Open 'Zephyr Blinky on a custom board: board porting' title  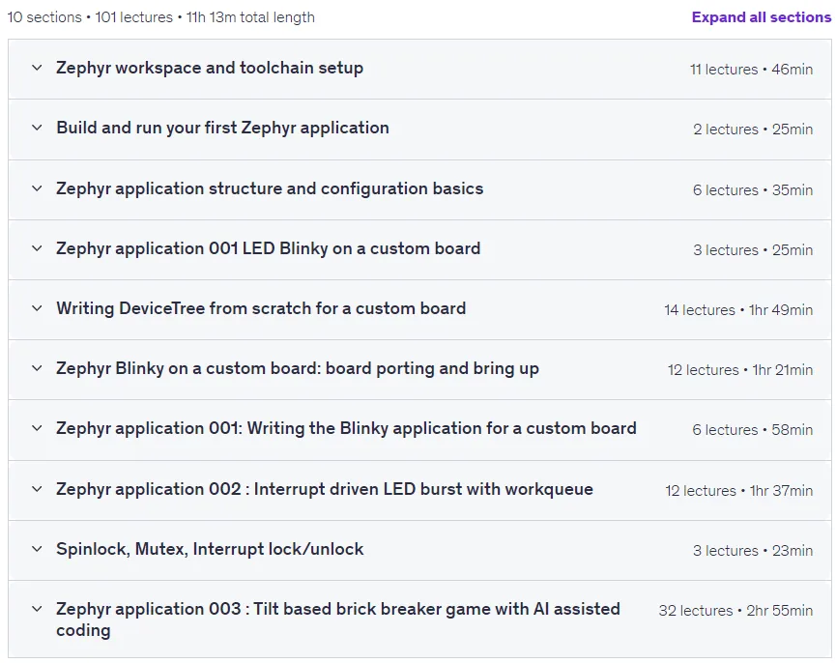(x=298, y=369)
